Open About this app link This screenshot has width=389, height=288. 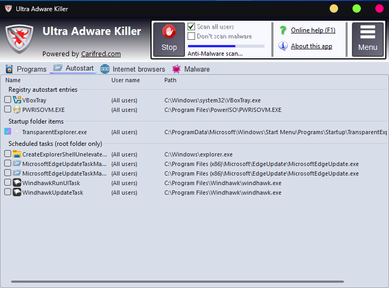pyautogui.click(x=311, y=46)
